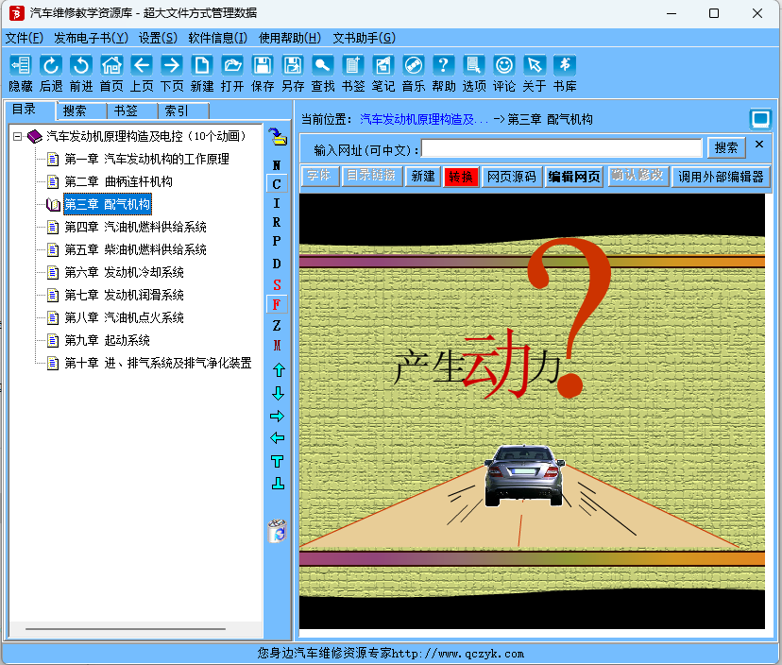Click the 隐藏 (hide) toolbar icon
The image size is (782, 665).
click(x=21, y=65)
